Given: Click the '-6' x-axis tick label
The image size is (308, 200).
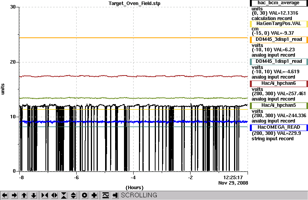Looking at the screenshot, I should click(x=76, y=178).
